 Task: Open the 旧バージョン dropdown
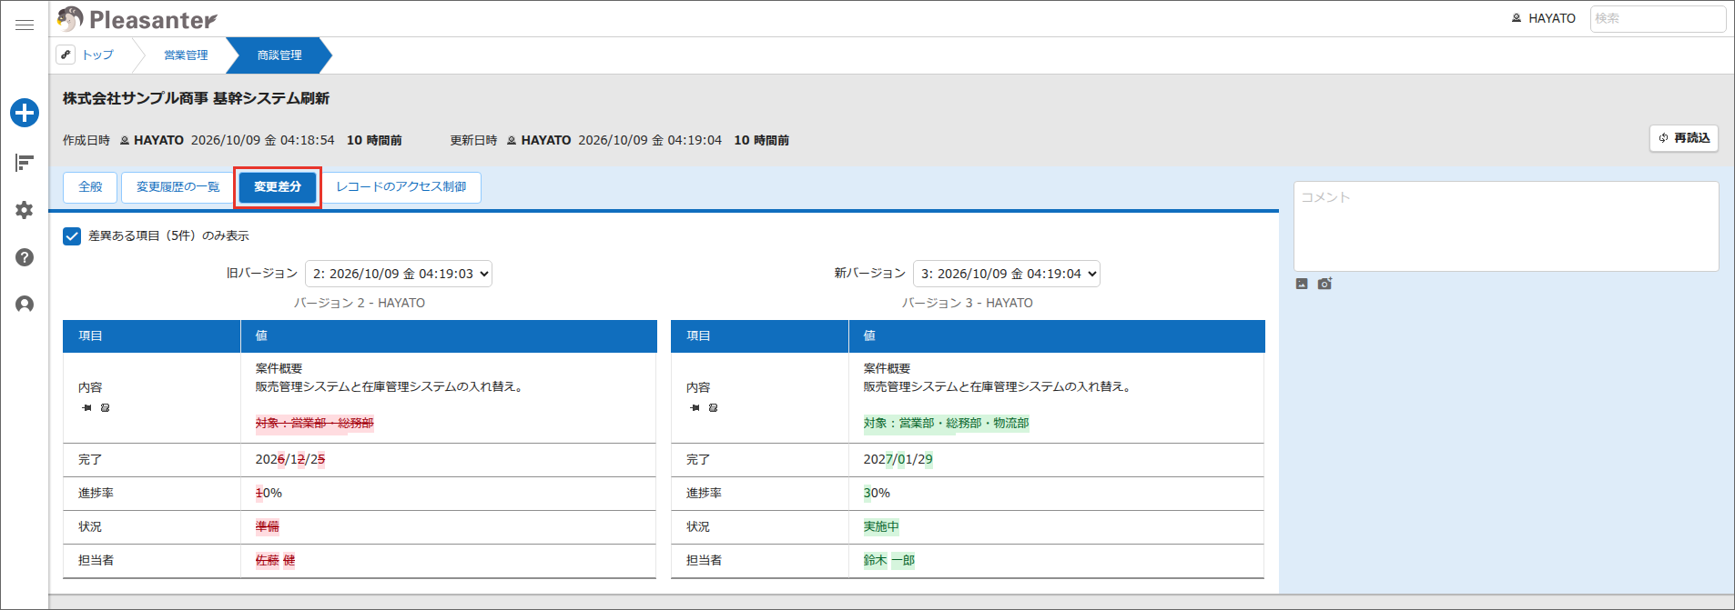(399, 274)
